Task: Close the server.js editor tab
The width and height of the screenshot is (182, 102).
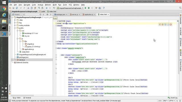Action: coord(79,14)
